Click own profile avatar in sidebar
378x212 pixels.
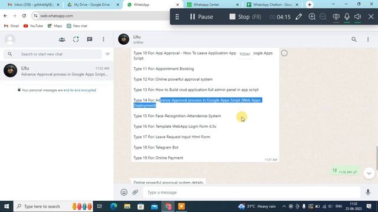click(10, 39)
